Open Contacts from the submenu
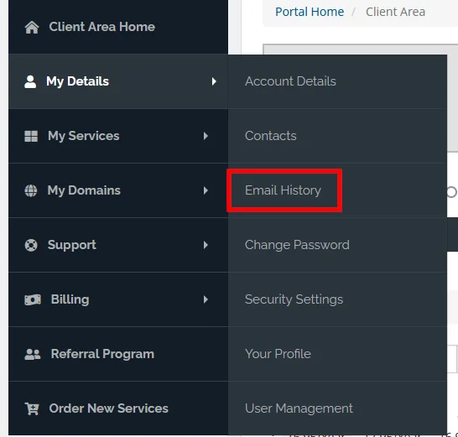The image size is (458, 437). click(x=271, y=136)
